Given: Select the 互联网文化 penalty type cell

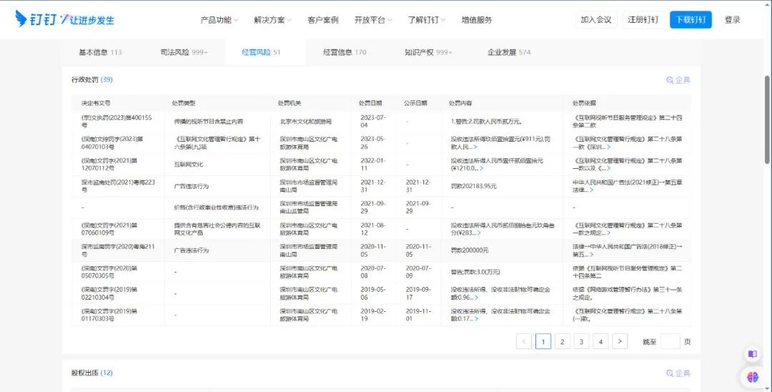Looking at the screenshot, I should point(188,165).
